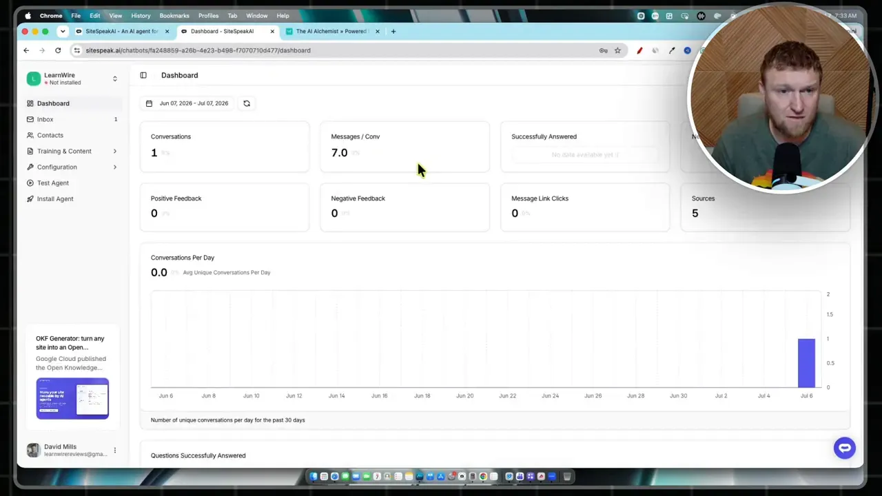
Task: Click the Questions Successfully Answered heading
Action: (198, 455)
